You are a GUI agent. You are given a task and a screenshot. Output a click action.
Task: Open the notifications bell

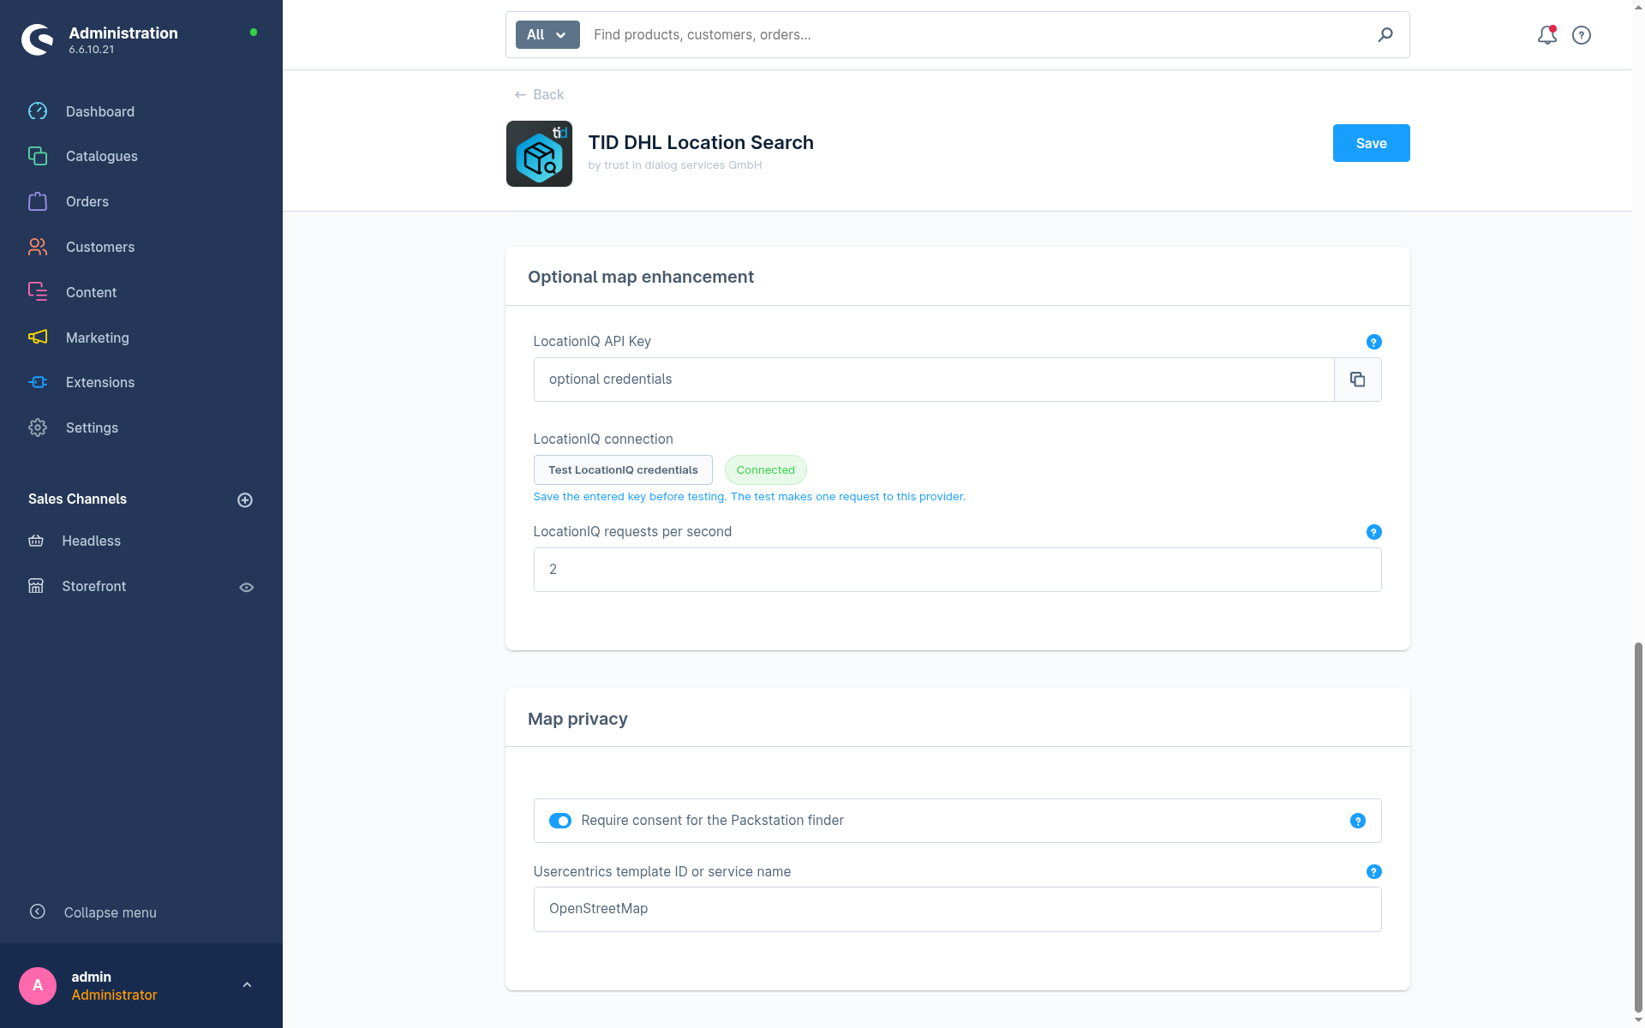click(x=1546, y=35)
